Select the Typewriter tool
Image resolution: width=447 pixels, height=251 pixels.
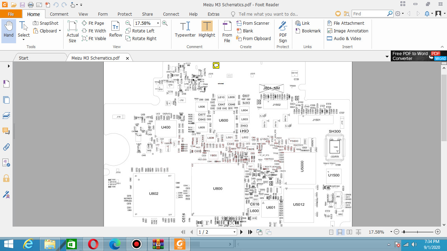185,29
